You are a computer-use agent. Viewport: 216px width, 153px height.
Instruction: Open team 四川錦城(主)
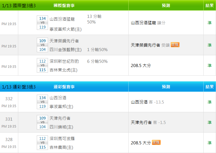click(62, 127)
